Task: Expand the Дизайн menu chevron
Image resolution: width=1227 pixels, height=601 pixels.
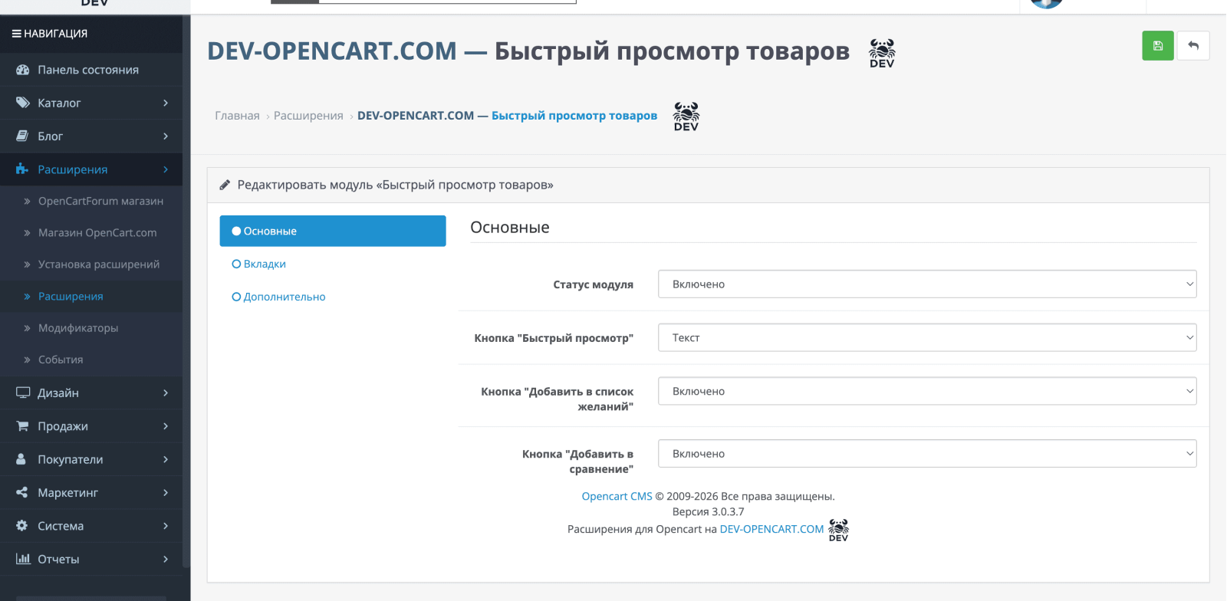Action: tap(166, 392)
